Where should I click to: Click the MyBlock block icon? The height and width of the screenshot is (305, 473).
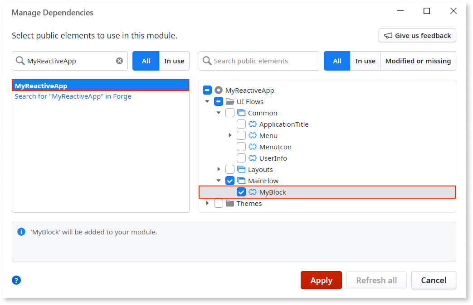pyautogui.click(x=253, y=192)
